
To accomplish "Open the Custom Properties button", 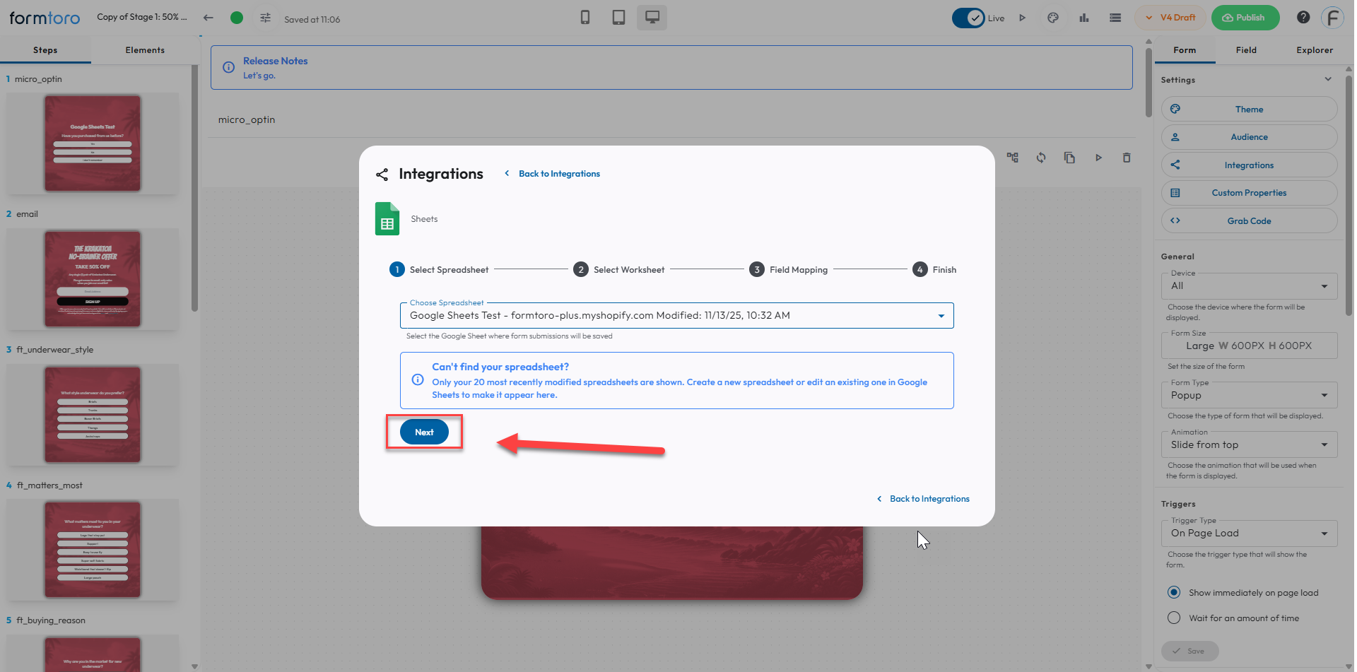I will point(1249,193).
